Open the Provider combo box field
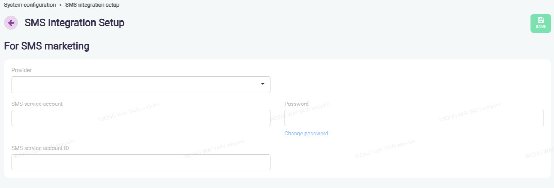Viewport: 554px width, 188px height. [x=135, y=84]
